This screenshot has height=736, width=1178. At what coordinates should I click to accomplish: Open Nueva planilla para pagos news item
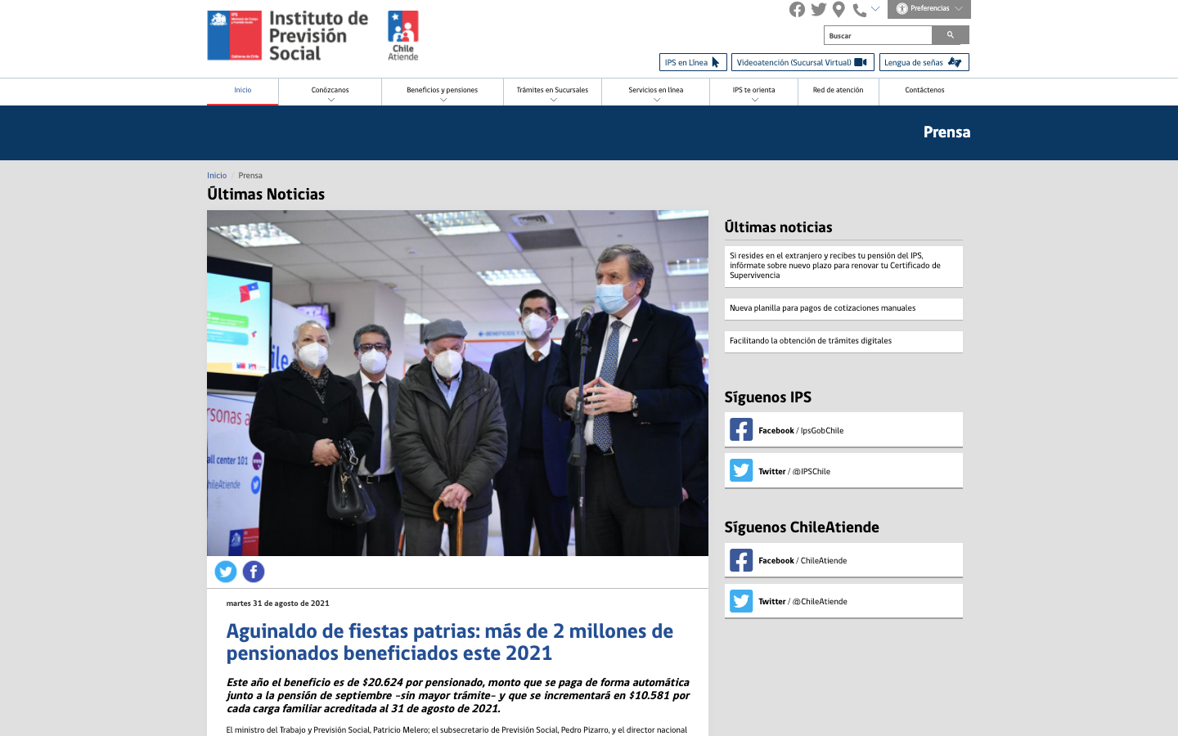click(x=843, y=308)
